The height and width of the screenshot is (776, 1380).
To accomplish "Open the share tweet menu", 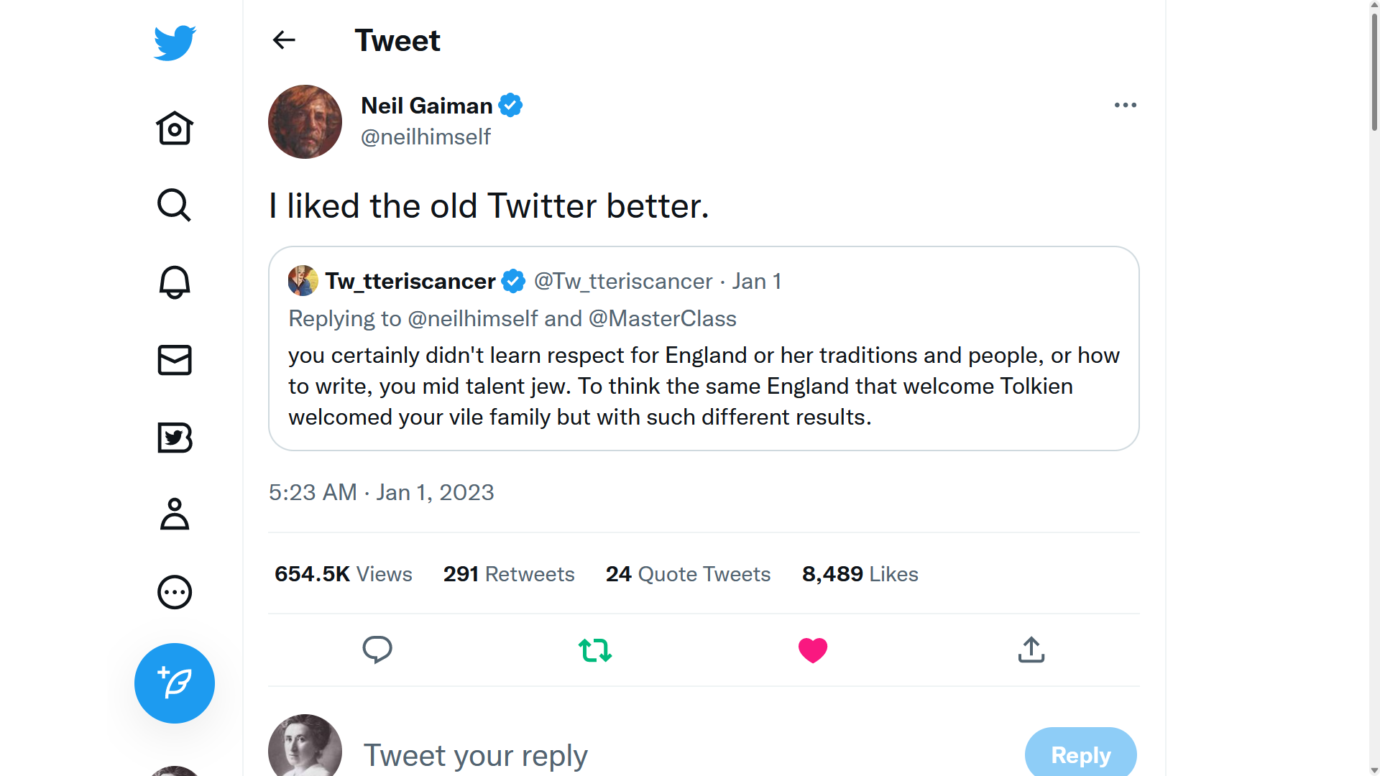I will (1031, 650).
